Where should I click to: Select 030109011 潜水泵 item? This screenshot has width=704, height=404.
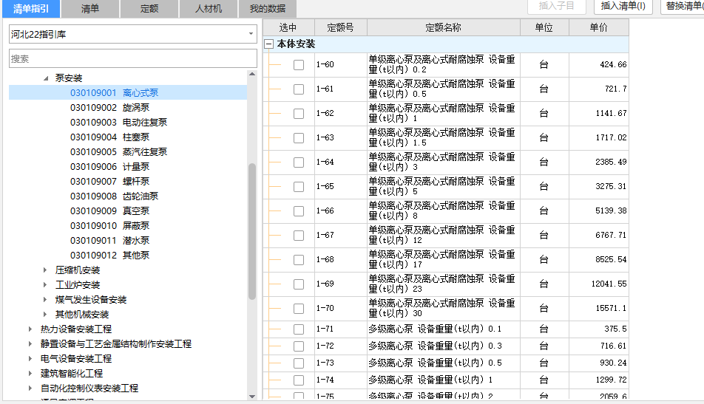(x=109, y=241)
